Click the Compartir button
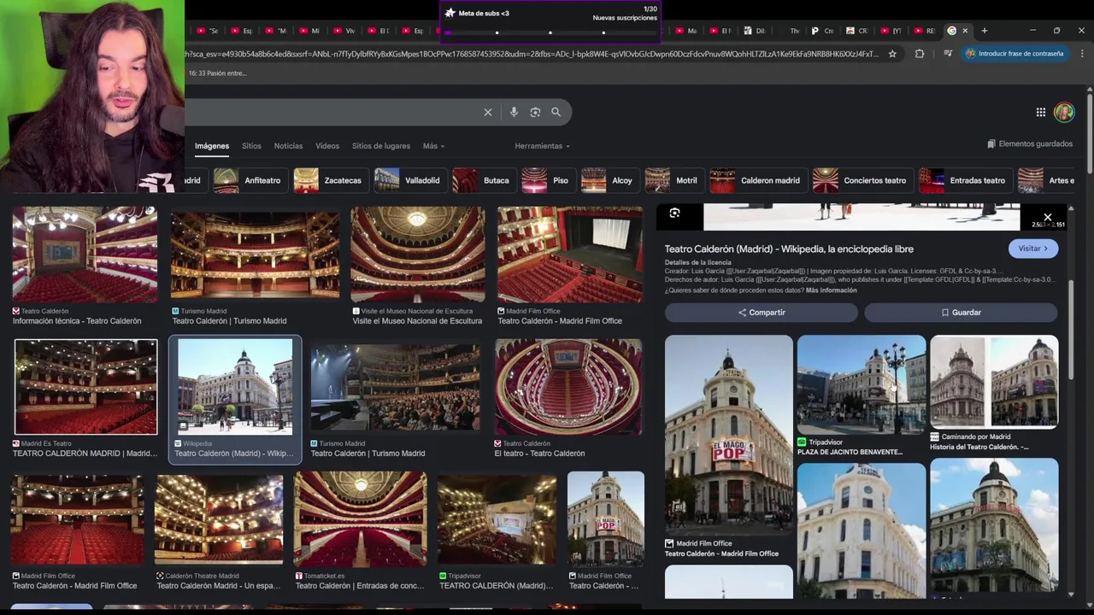 coord(762,313)
